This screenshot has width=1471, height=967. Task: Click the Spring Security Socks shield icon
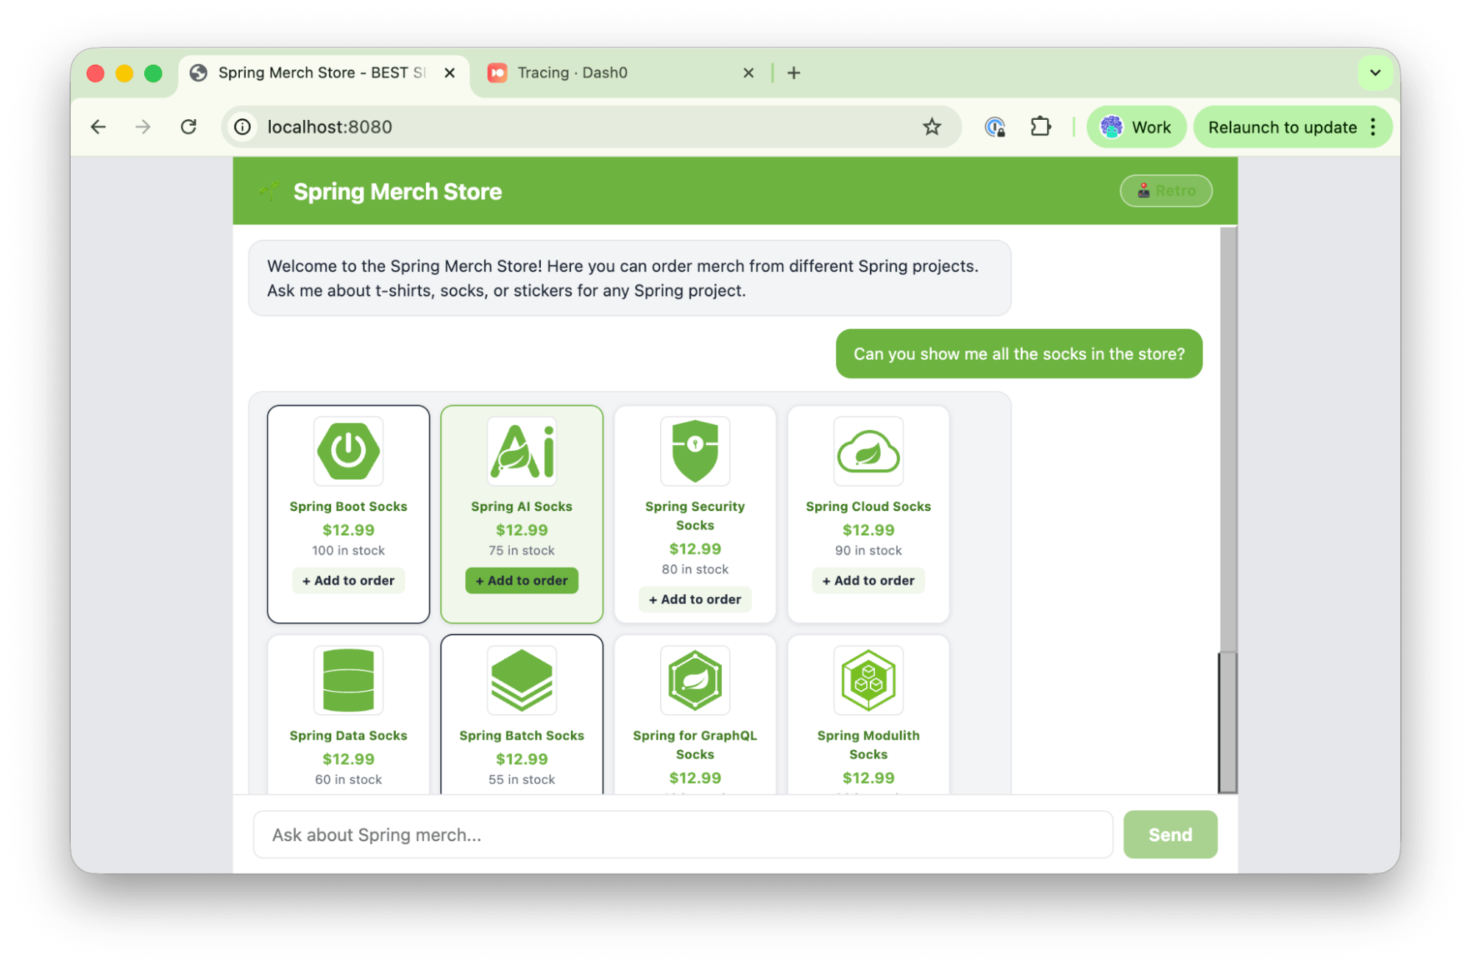click(x=695, y=451)
